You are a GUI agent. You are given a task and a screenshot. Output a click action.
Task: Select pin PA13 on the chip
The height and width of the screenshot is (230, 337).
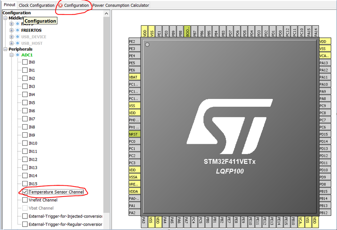325,63
